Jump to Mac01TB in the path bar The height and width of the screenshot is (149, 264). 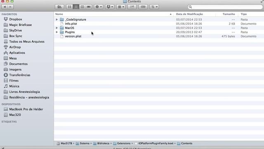(64, 144)
